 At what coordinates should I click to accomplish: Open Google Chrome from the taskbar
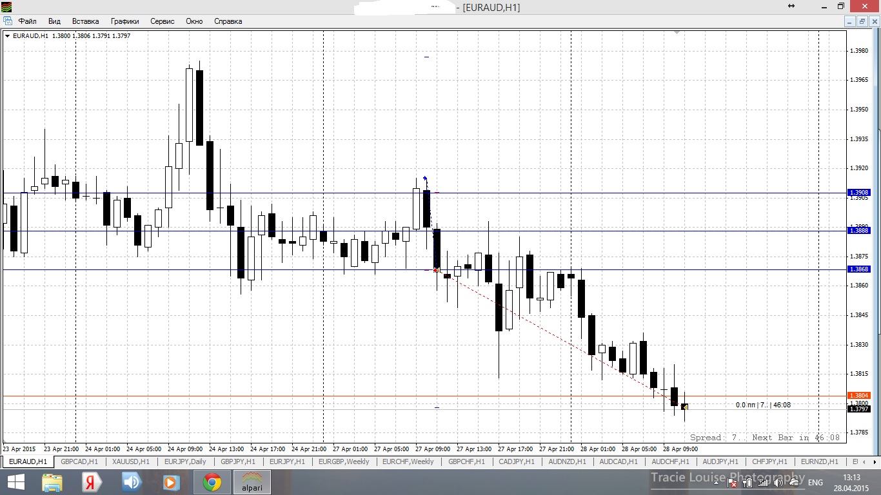(212, 482)
